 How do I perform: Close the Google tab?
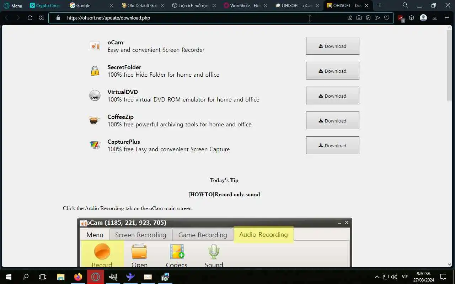click(x=111, y=6)
